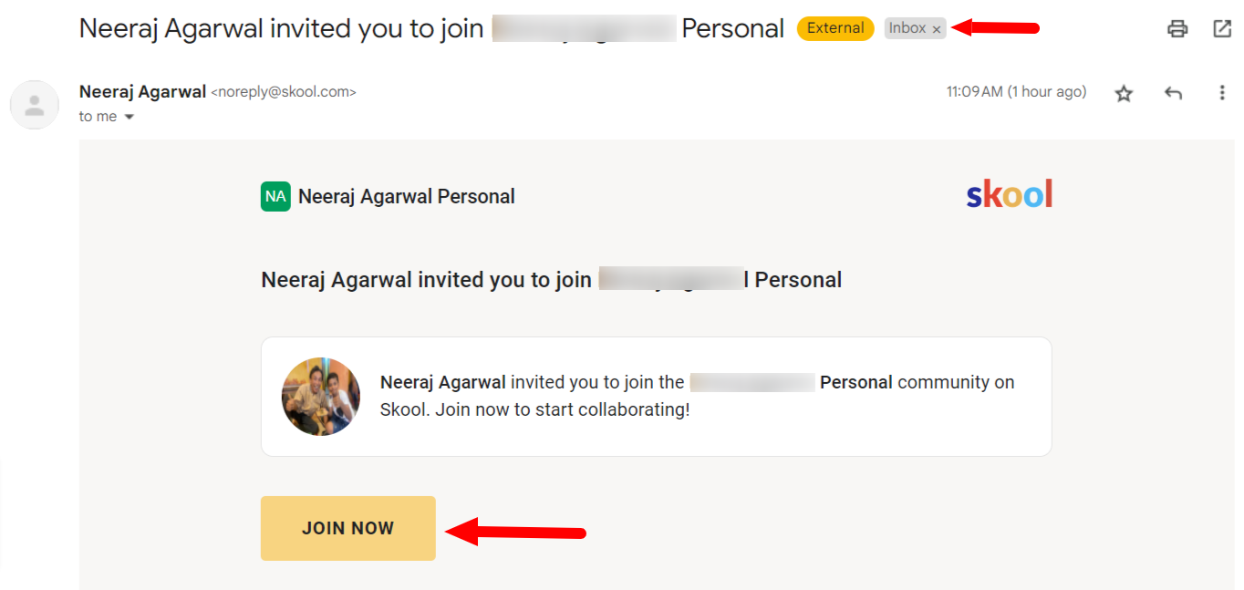Print this email with the printer icon
Screen dimensions: 1244x590
point(1177,28)
